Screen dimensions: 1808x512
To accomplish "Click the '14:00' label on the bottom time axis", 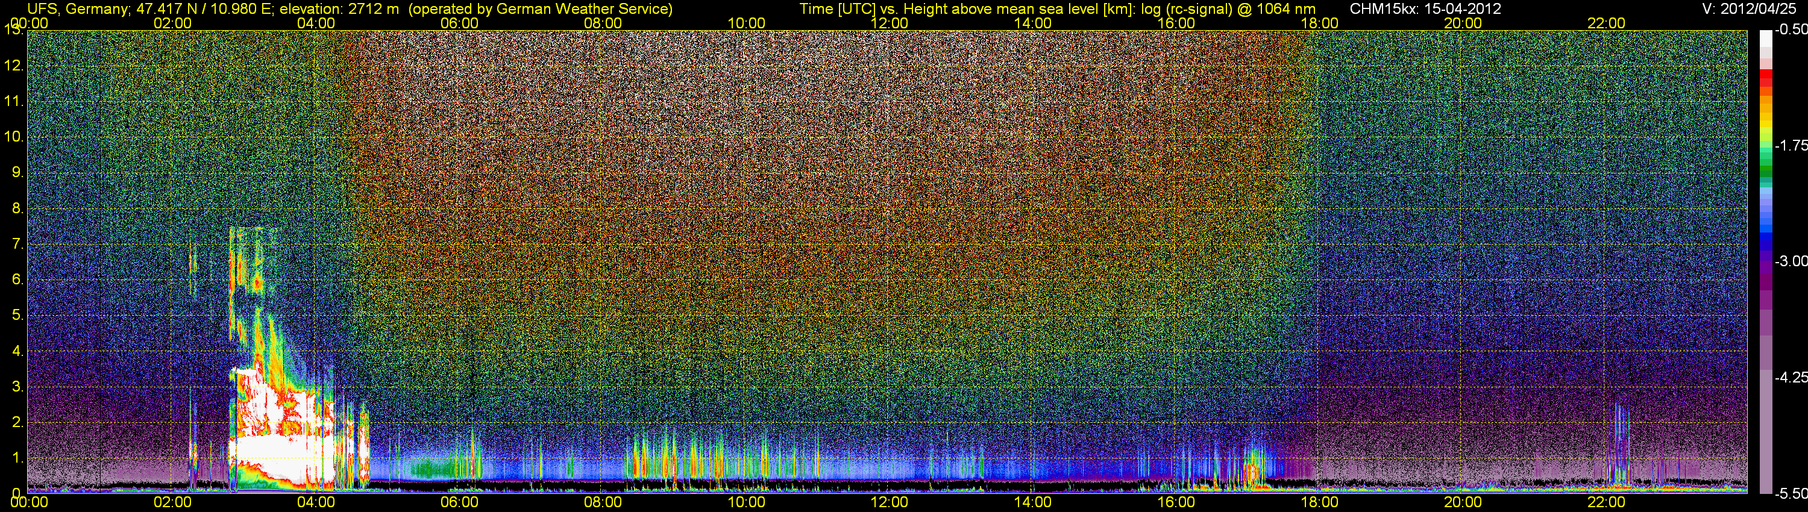I will click(x=1033, y=502).
